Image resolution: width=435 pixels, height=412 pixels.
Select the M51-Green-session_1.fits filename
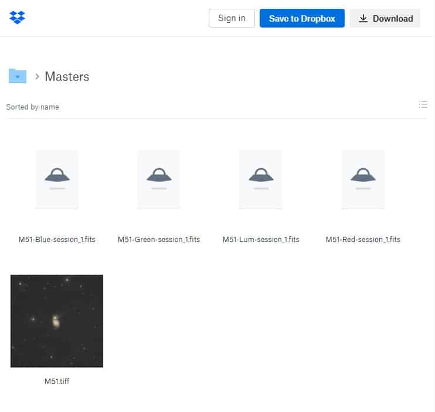click(159, 239)
